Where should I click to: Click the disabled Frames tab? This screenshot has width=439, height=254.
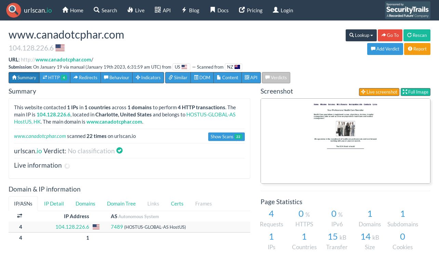click(203, 203)
